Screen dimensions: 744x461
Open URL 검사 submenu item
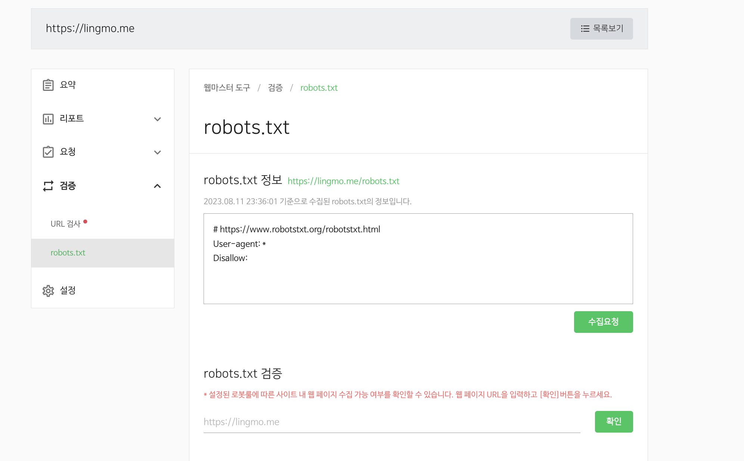(x=66, y=224)
